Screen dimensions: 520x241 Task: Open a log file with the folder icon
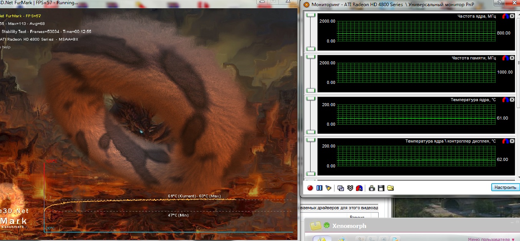pos(390,188)
